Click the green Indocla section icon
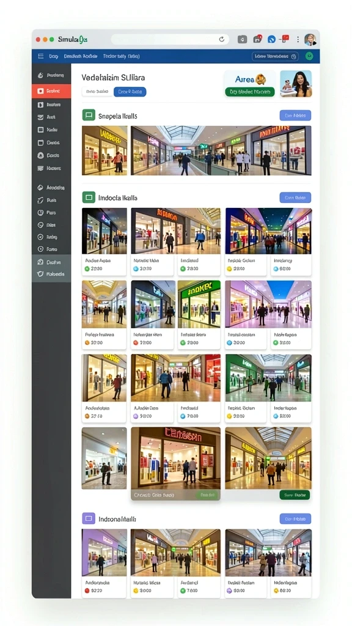The height and width of the screenshot is (626, 352). point(89,197)
